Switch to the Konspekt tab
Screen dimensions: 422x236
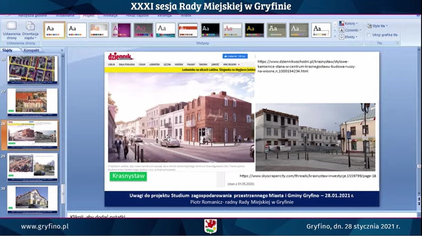point(31,50)
